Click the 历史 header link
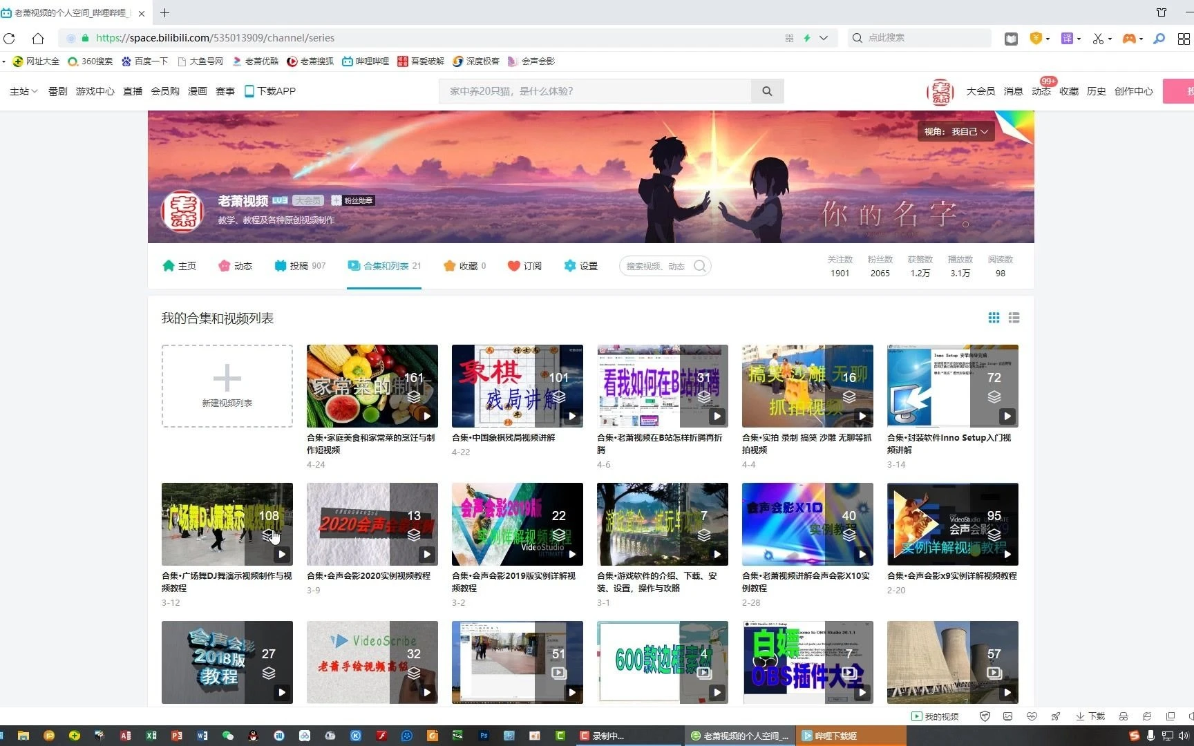Image resolution: width=1194 pixels, height=746 pixels. pos(1096,91)
